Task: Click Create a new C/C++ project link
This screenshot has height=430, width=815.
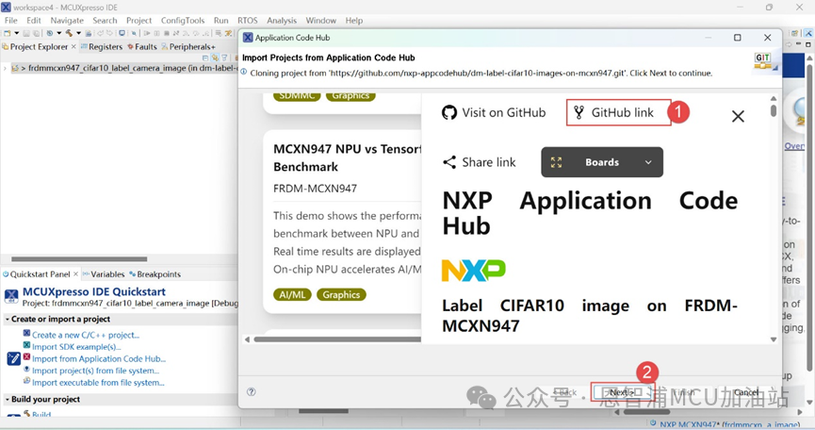Action: coord(86,335)
